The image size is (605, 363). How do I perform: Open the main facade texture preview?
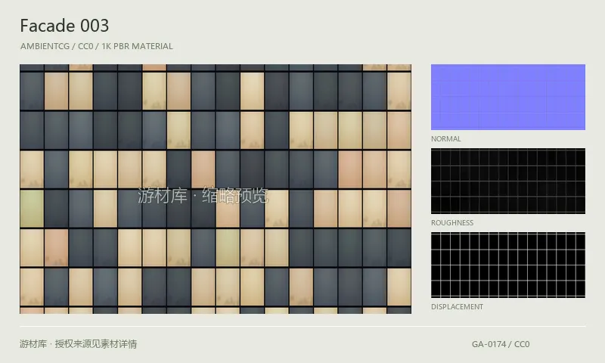pos(216,189)
